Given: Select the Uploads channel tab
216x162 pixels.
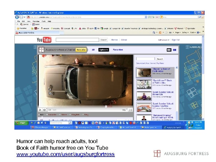Looking at the screenshot, I should [103, 50].
